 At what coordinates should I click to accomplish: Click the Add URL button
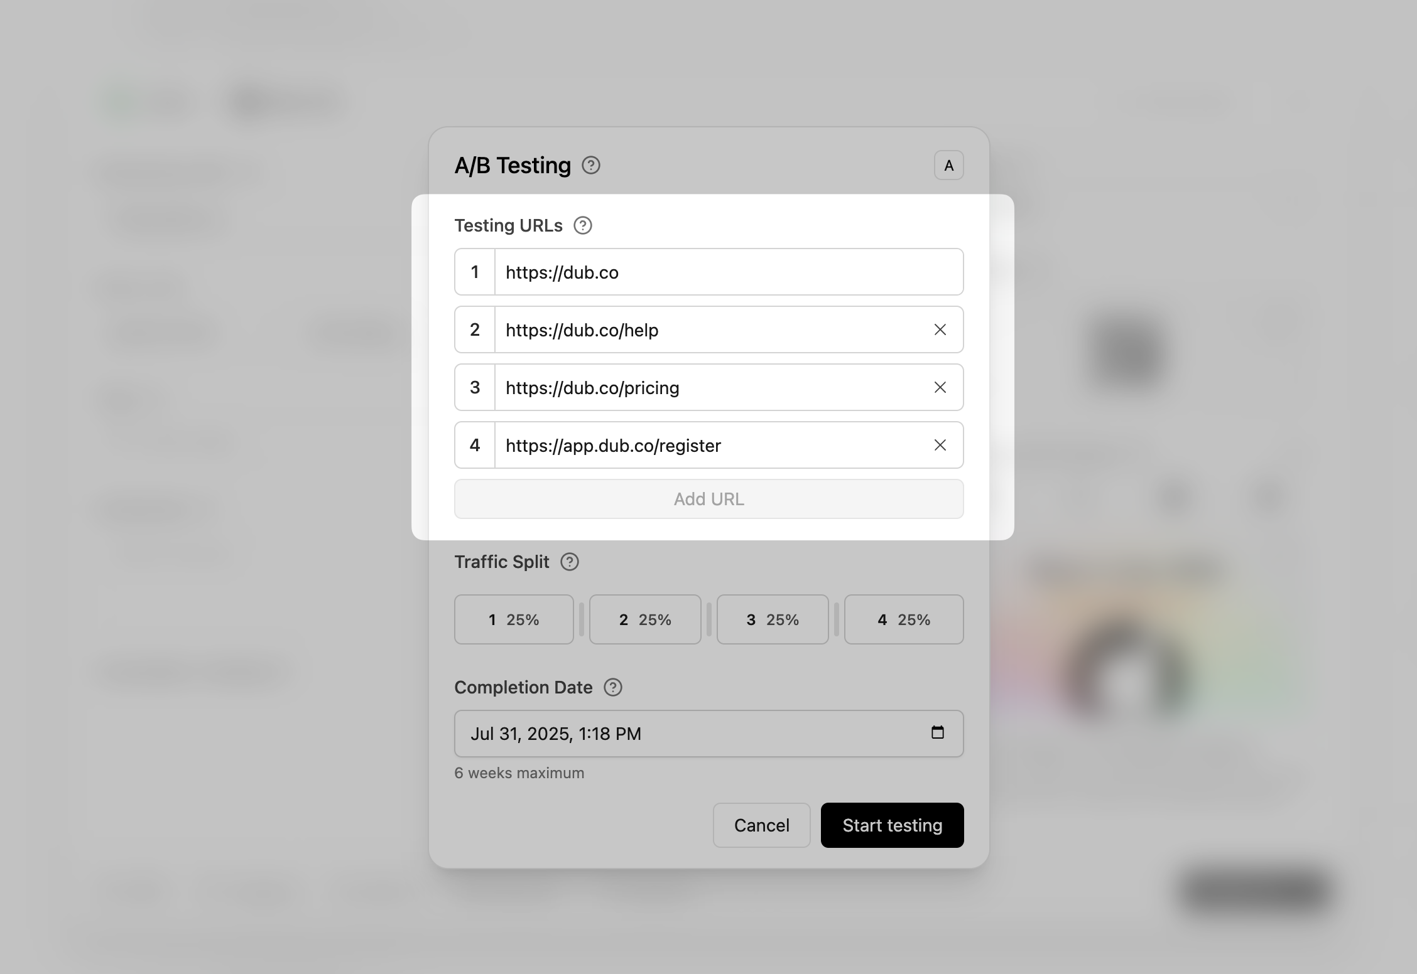coord(708,499)
